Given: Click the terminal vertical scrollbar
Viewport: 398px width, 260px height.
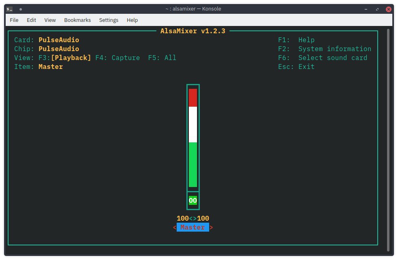Looking at the screenshot, I should coord(388,140).
